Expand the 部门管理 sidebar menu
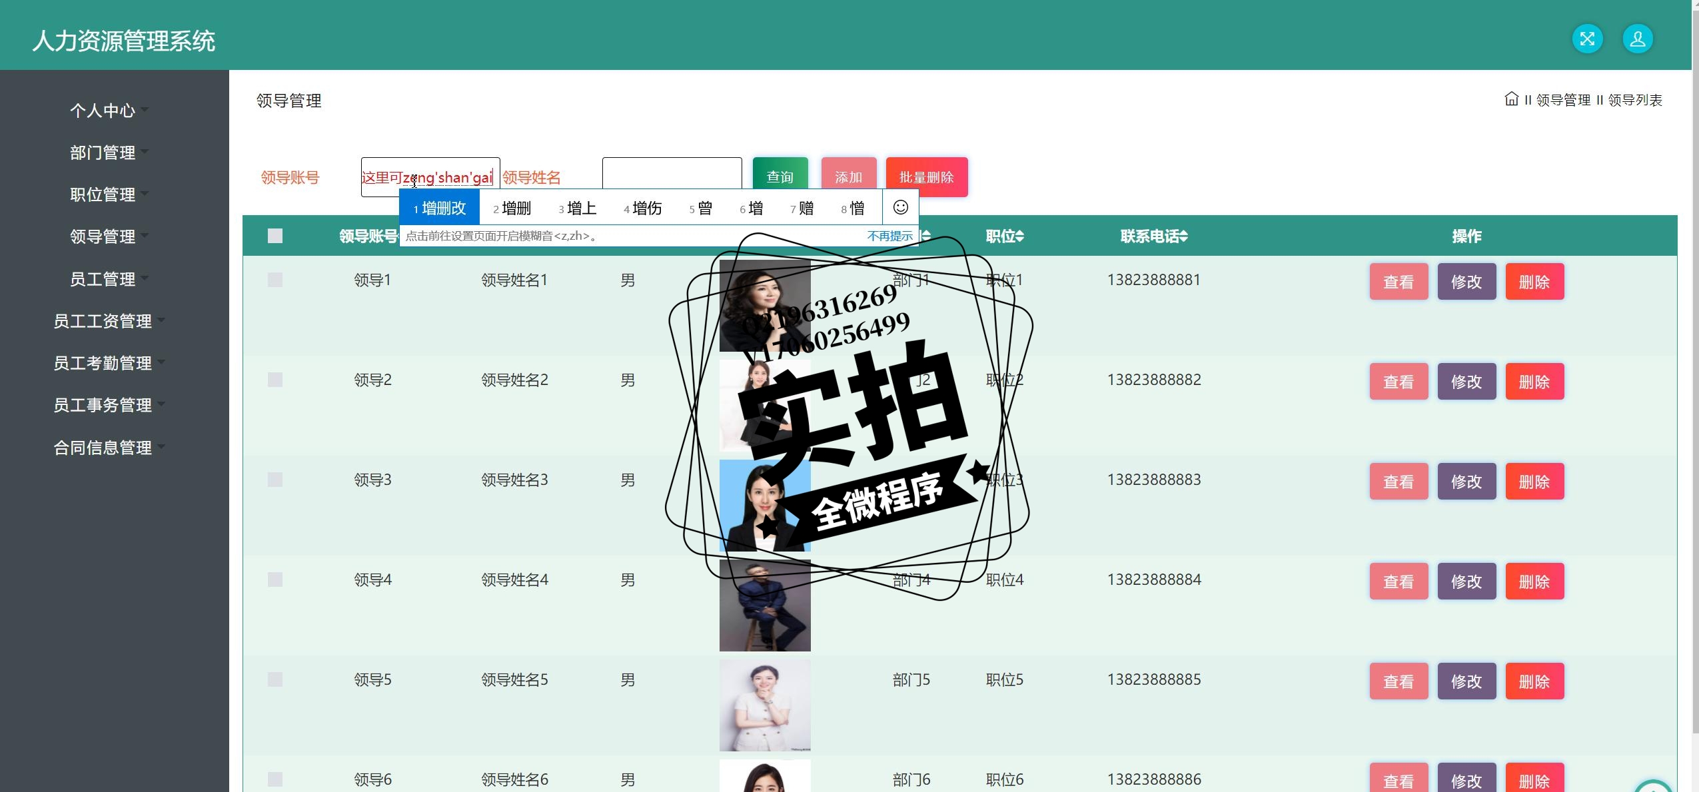The width and height of the screenshot is (1699, 792). (109, 153)
